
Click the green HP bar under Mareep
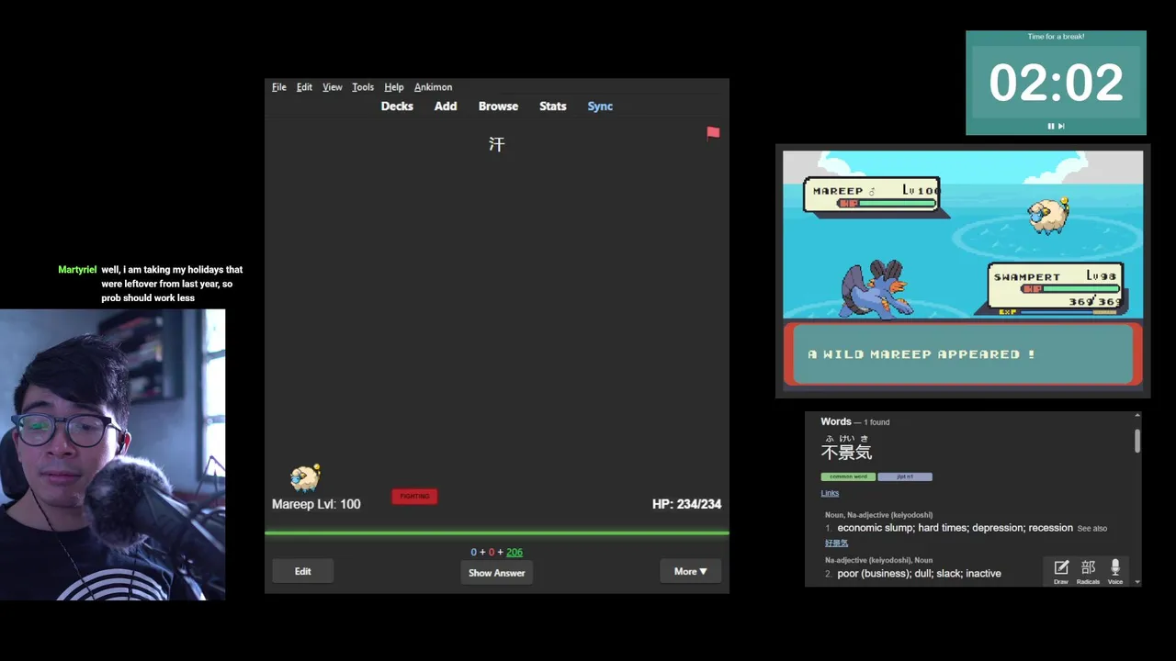coord(497,532)
